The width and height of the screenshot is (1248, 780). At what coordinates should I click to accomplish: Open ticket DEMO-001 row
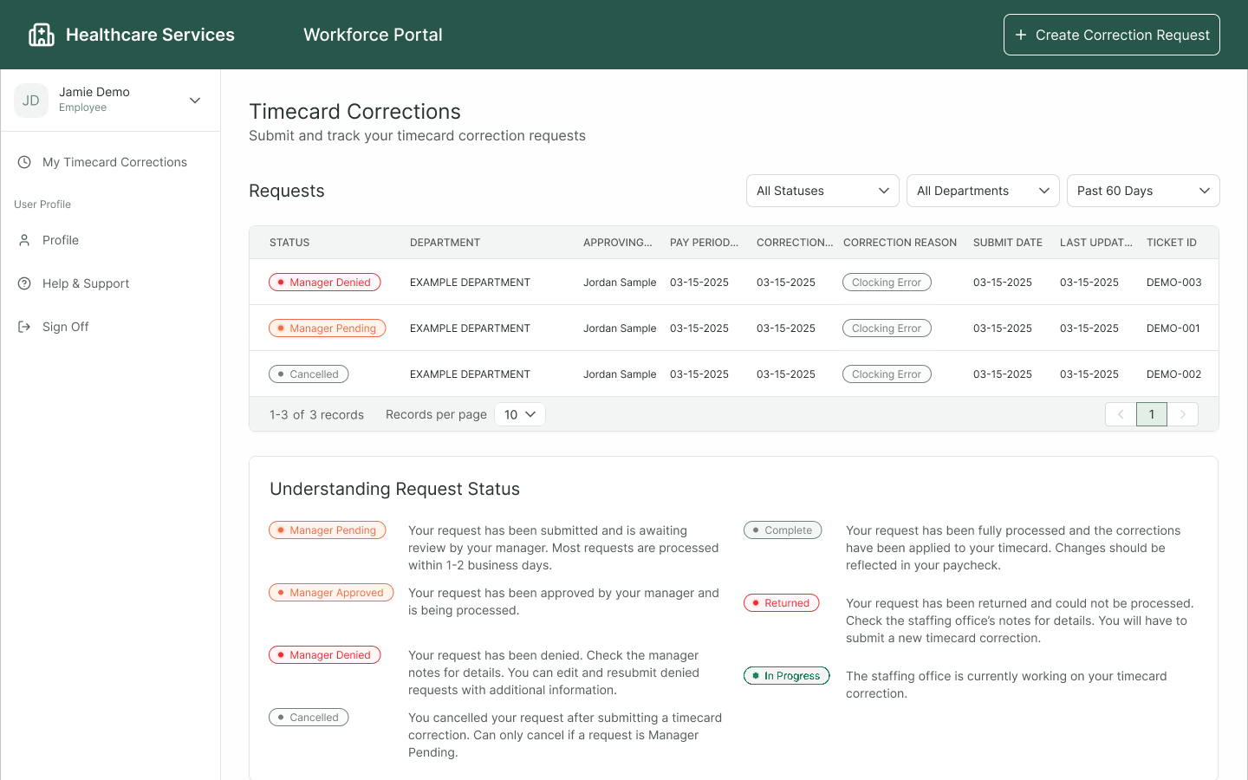point(734,328)
